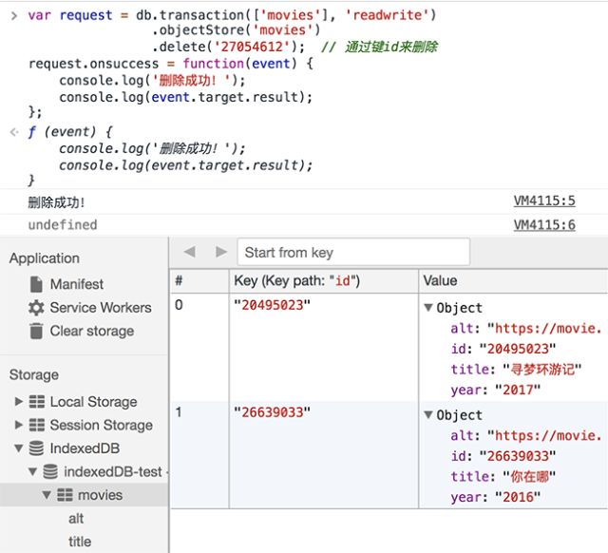Image resolution: width=608 pixels, height=553 pixels.
Task: Expand the Local Storage tree node
Action: (x=19, y=402)
